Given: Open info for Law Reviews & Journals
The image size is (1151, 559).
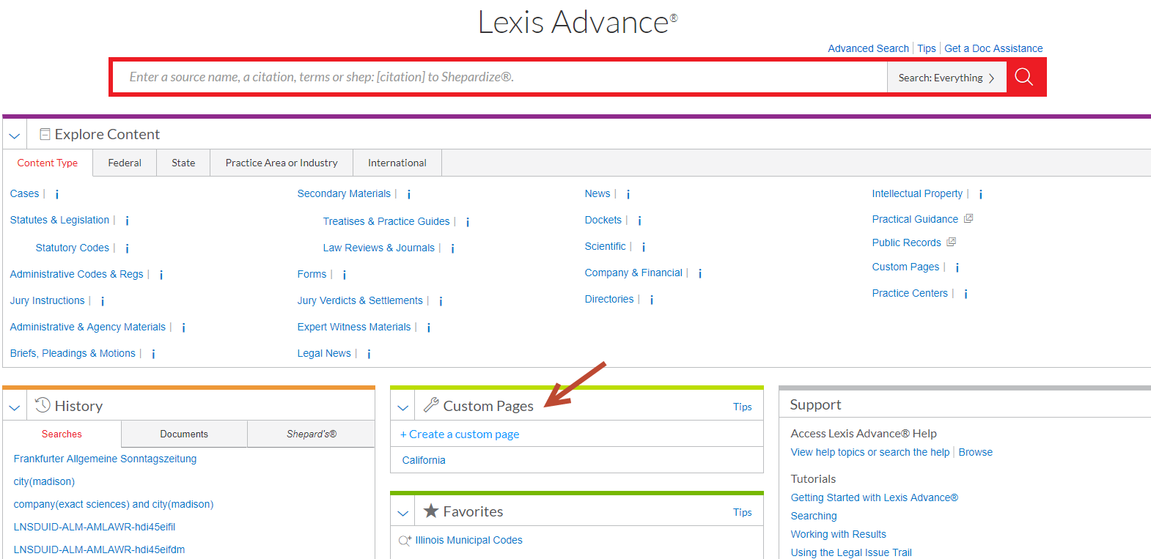Looking at the screenshot, I should pyautogui.click(x=453, y=248).
